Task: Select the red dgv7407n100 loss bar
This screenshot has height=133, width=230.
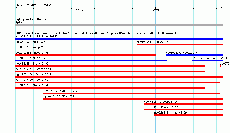Action: point(133,99)
